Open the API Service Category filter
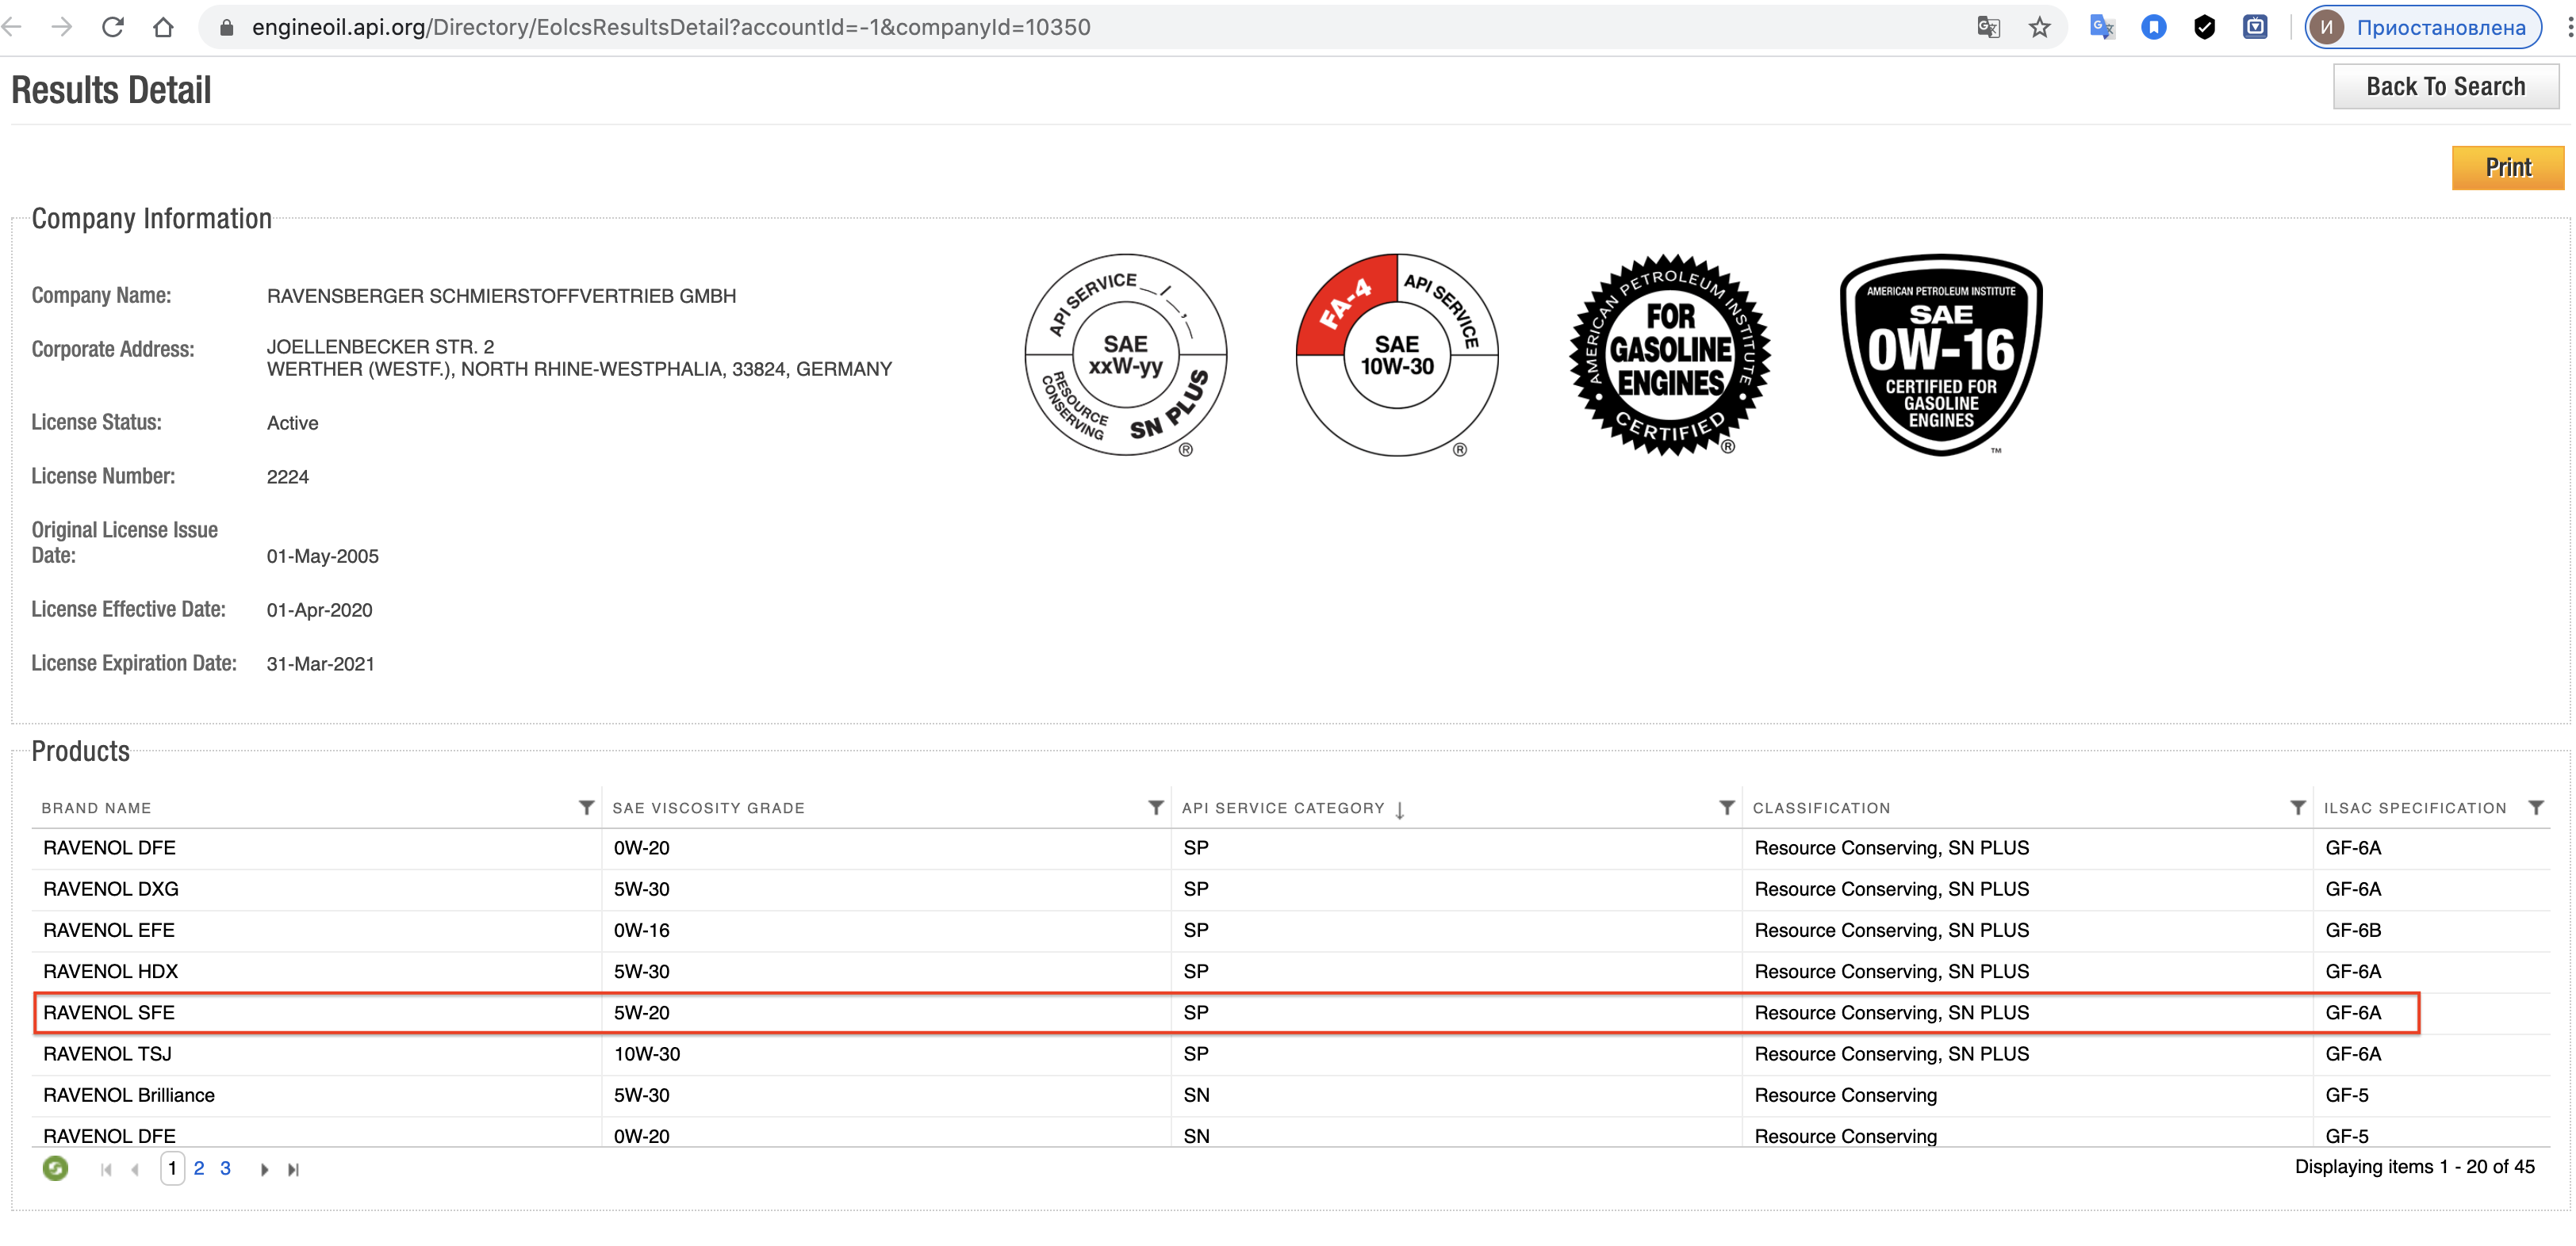This screenshot has width=2576, height=1246. 1726,808
